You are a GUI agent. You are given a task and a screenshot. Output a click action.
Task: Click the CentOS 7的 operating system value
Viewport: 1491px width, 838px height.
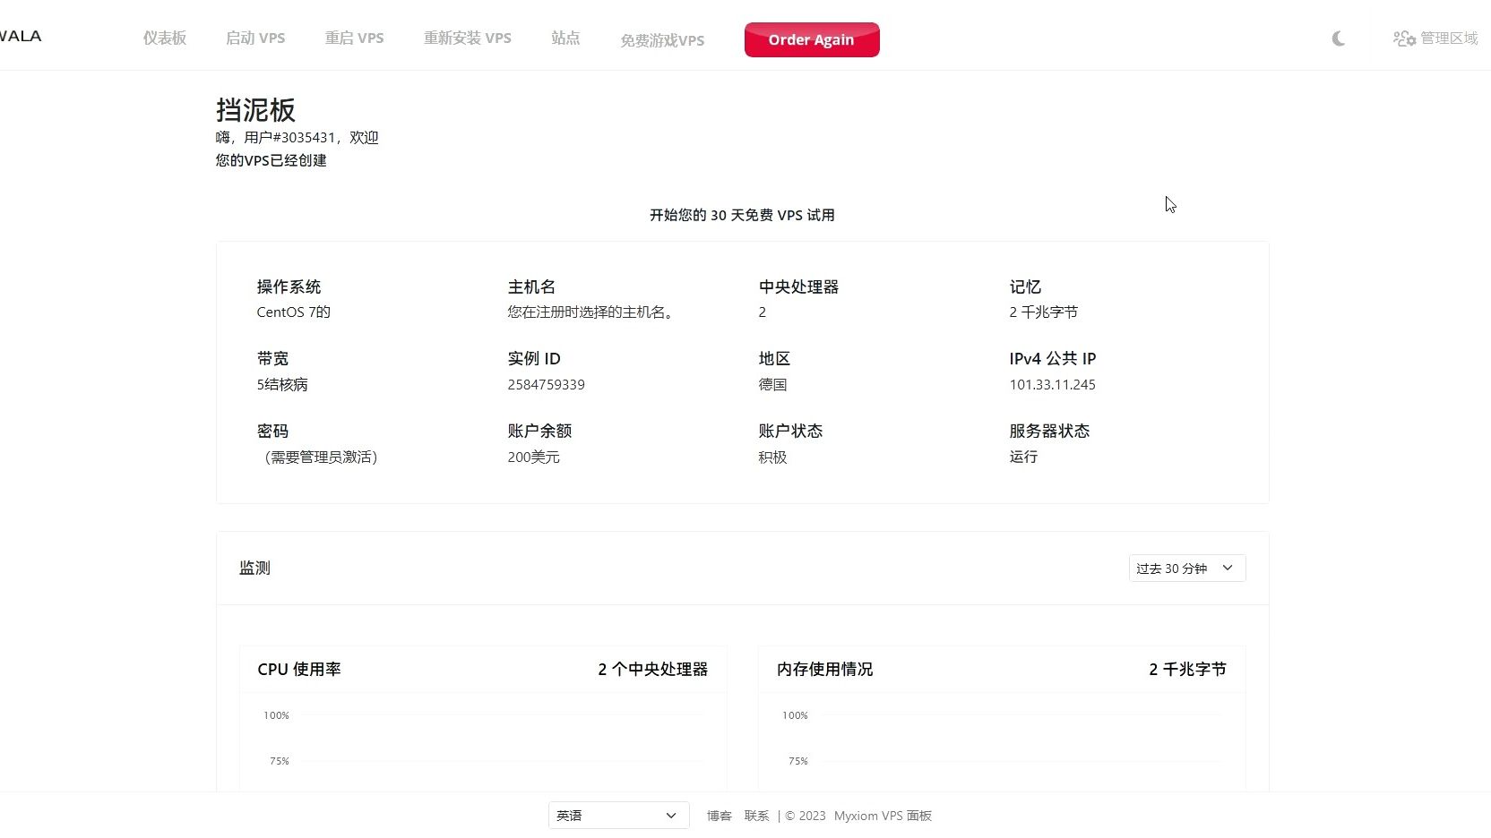(293, 312)
